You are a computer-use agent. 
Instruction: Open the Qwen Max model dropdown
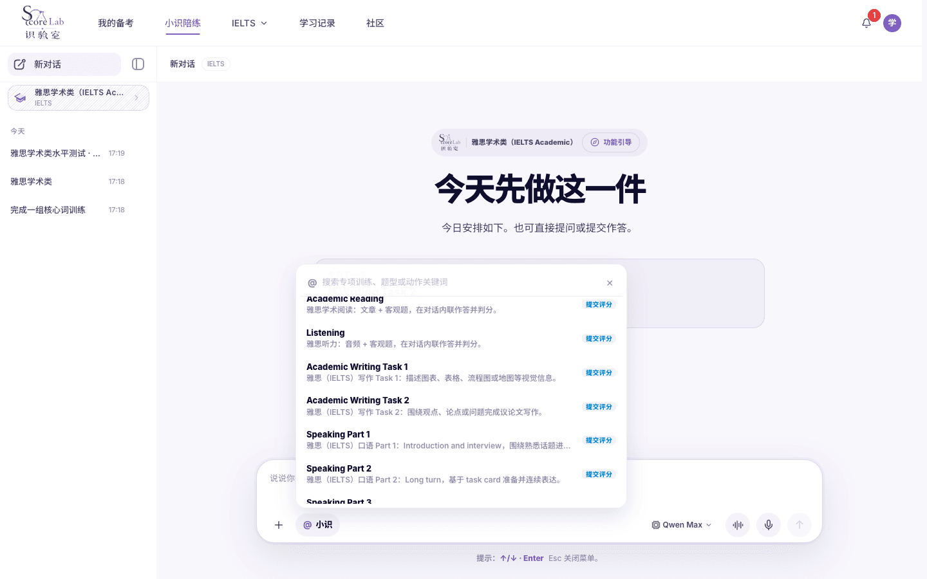[682, 525]
